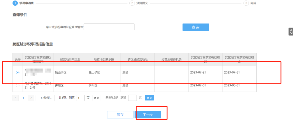The height and width of the screenshot is (122, 293).
Task: Click the 查询 search button
Action: click(196, 27)
